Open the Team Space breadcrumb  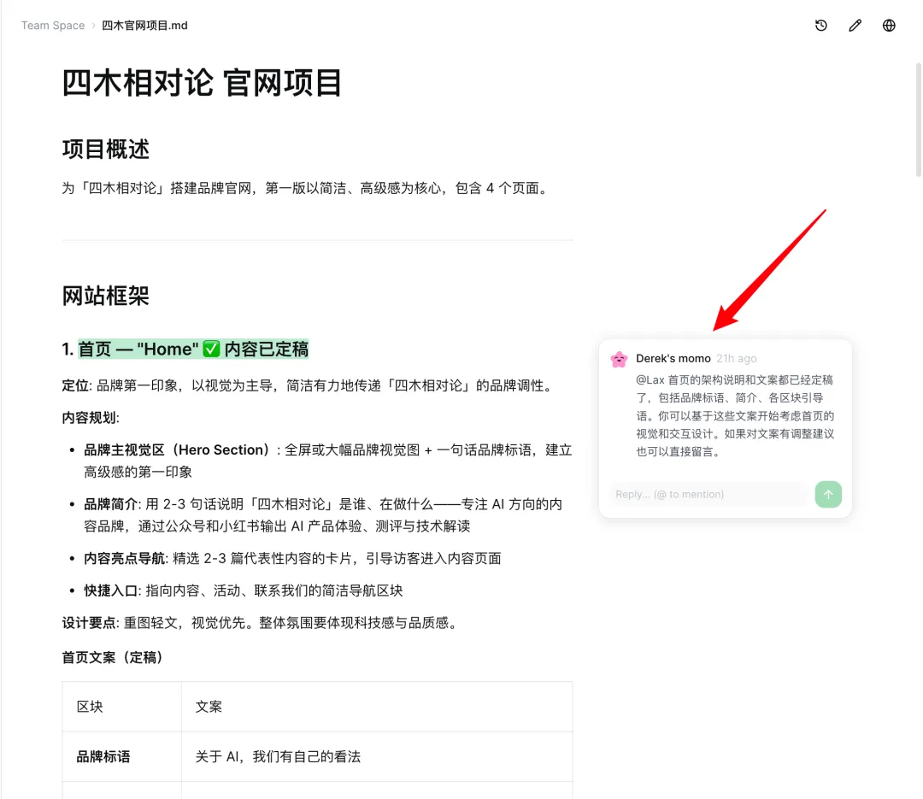tap(52, 26)
